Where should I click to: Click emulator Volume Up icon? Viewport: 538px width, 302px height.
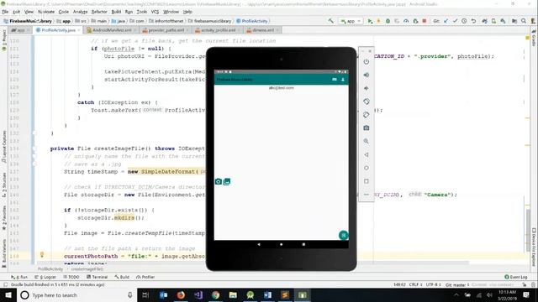367,75
